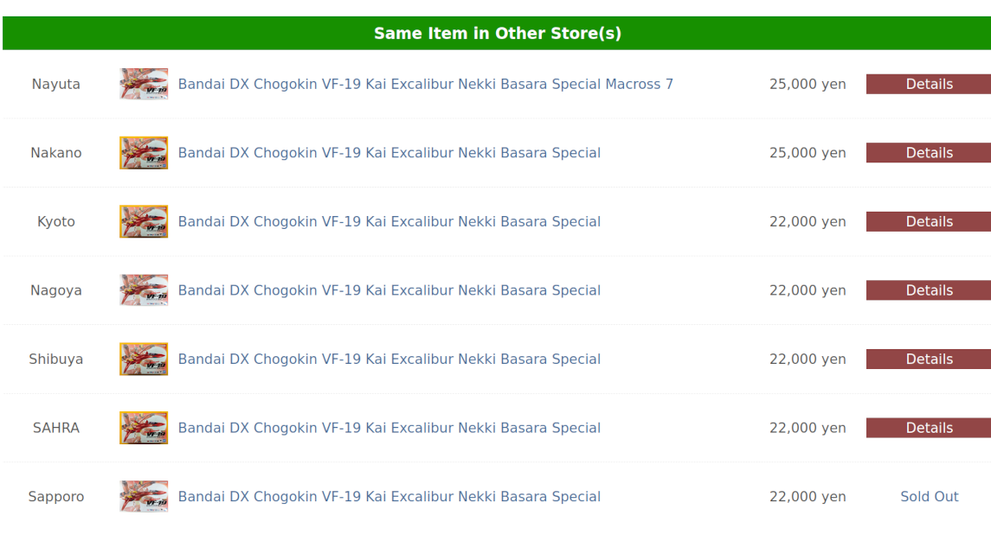Viewport: 991px width, 541px height.
Task: Show Details for the Shibuya listing
Action: [929, 360]
